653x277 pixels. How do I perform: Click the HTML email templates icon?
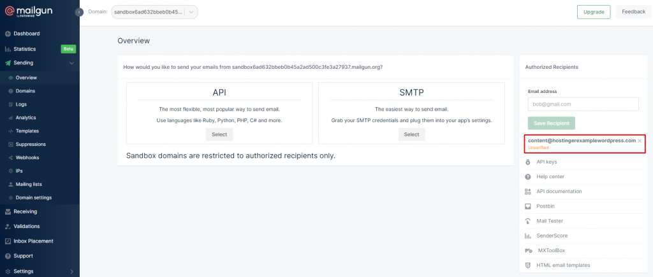528,265
